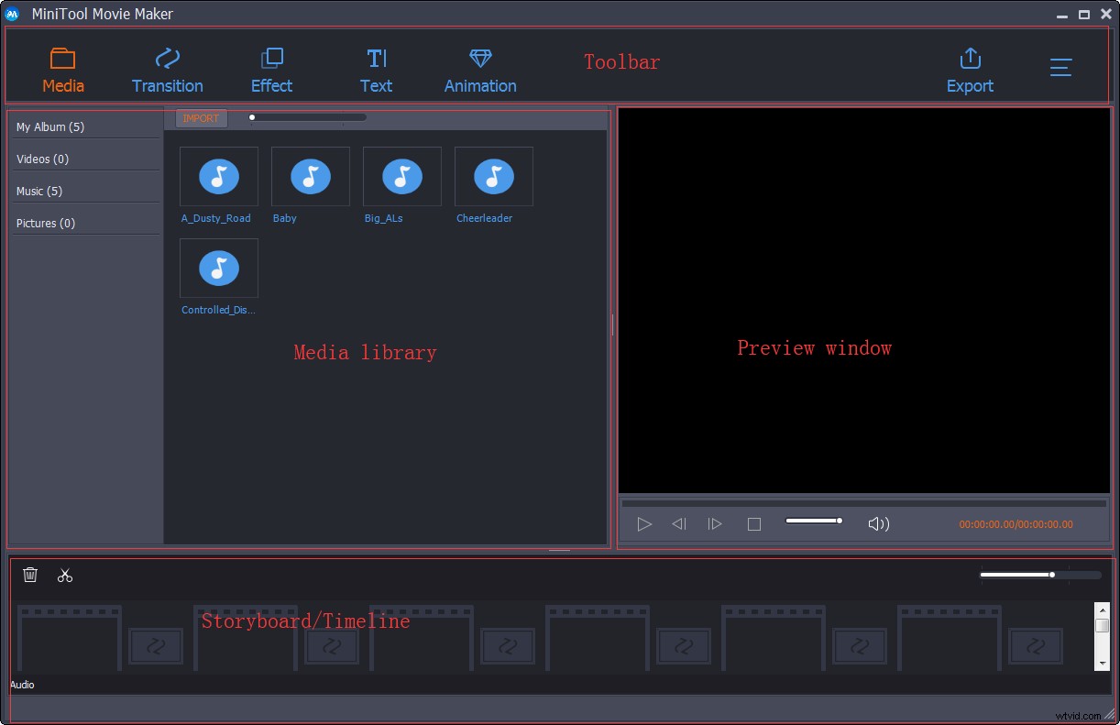Step to next frame in preview

(x=715, y=523)
